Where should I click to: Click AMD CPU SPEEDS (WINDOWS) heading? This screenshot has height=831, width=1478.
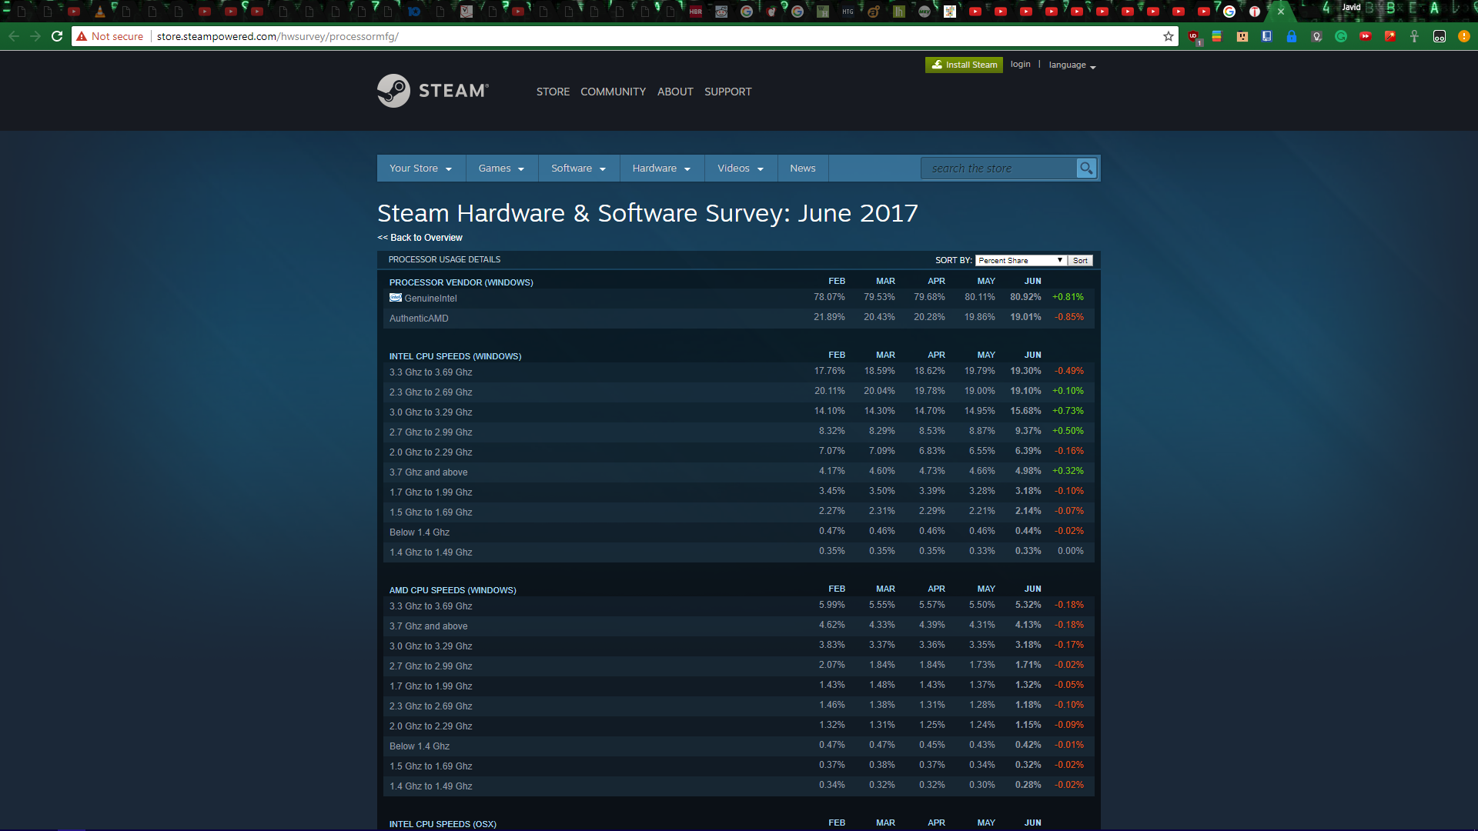coord(453,590)
